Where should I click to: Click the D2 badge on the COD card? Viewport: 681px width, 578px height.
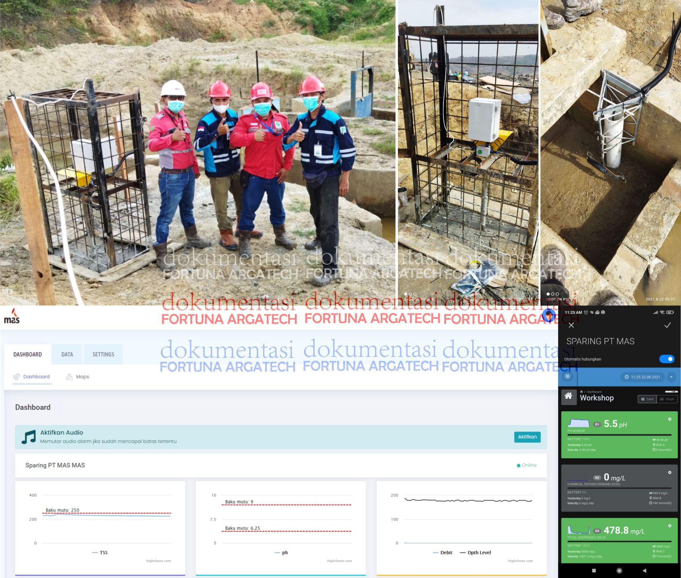click(x=597, y=478)
